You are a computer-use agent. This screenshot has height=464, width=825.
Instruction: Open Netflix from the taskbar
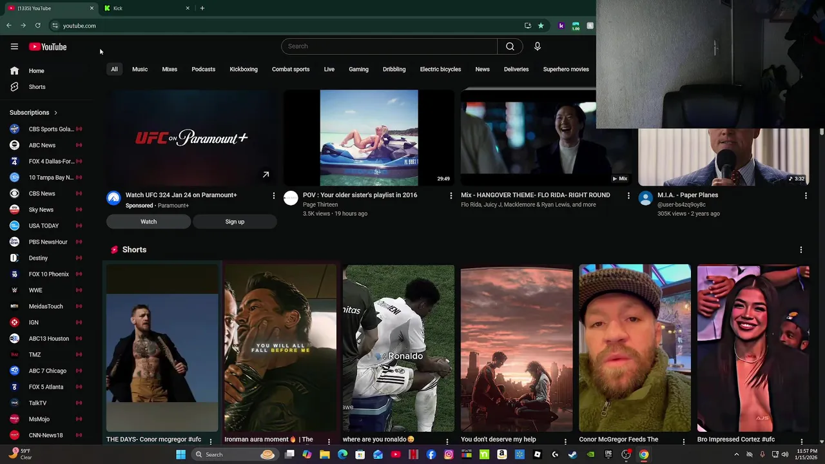(414, 454)
